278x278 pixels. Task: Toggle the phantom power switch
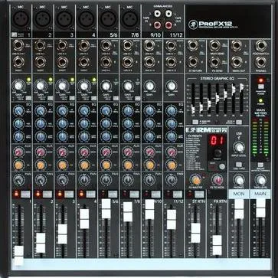(260, 87)
